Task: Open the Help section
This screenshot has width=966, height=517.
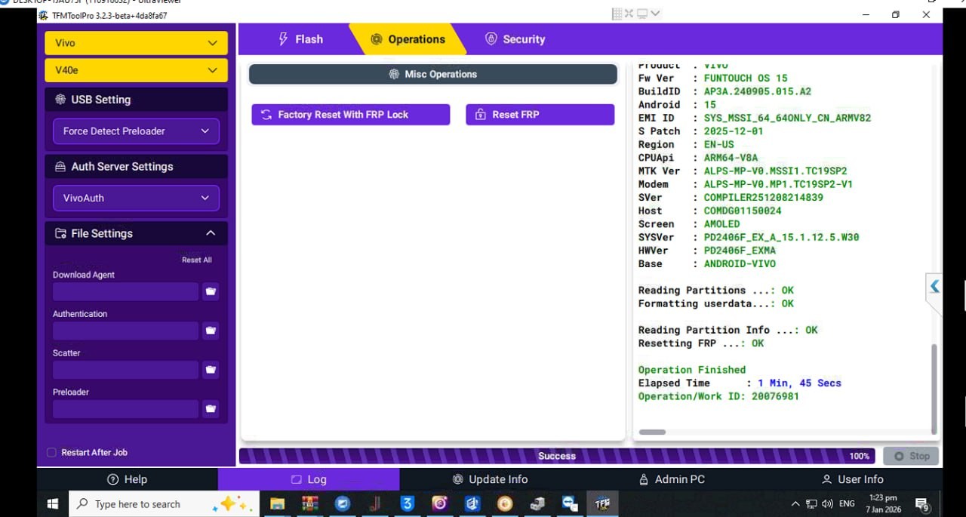Action: point(128,479)
